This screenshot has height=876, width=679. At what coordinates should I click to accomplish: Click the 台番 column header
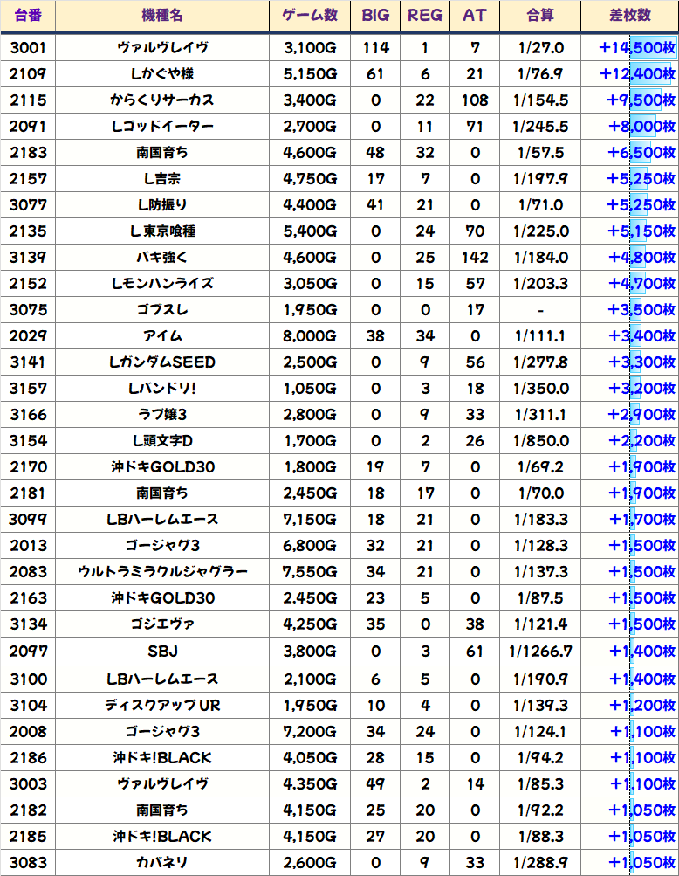pyautogui.click(x=28, y=15)
